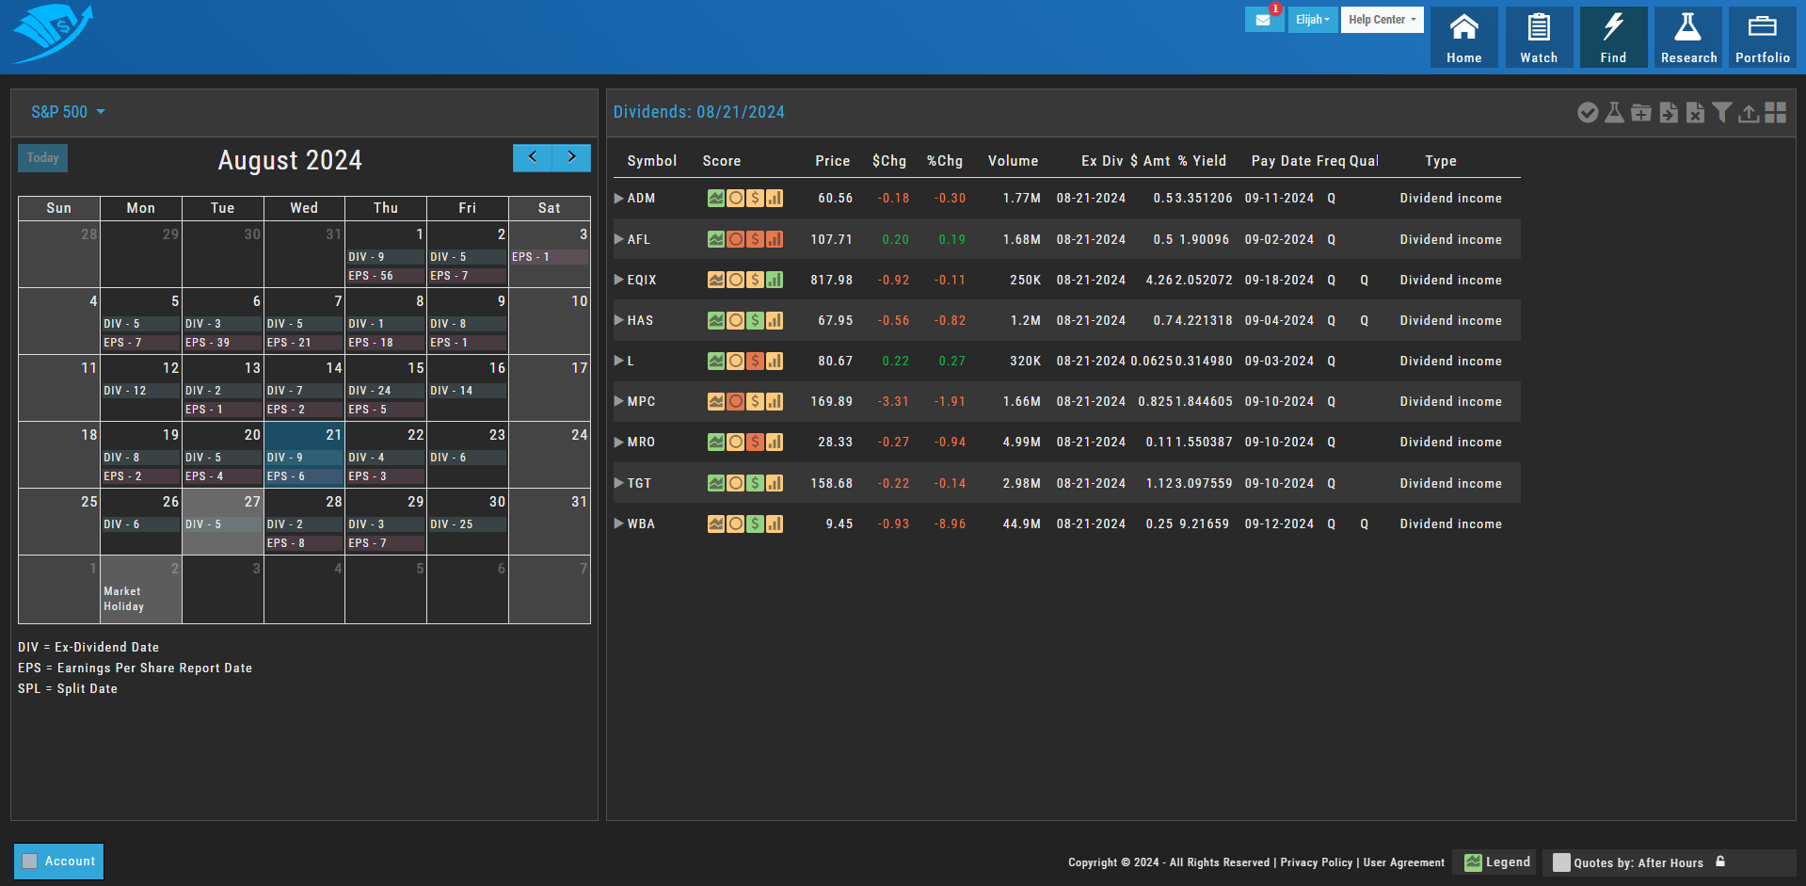This screenshot has width=1806, height=886.
Task: Click WBA chart trend score icon
Action: [x=716, y=524]
